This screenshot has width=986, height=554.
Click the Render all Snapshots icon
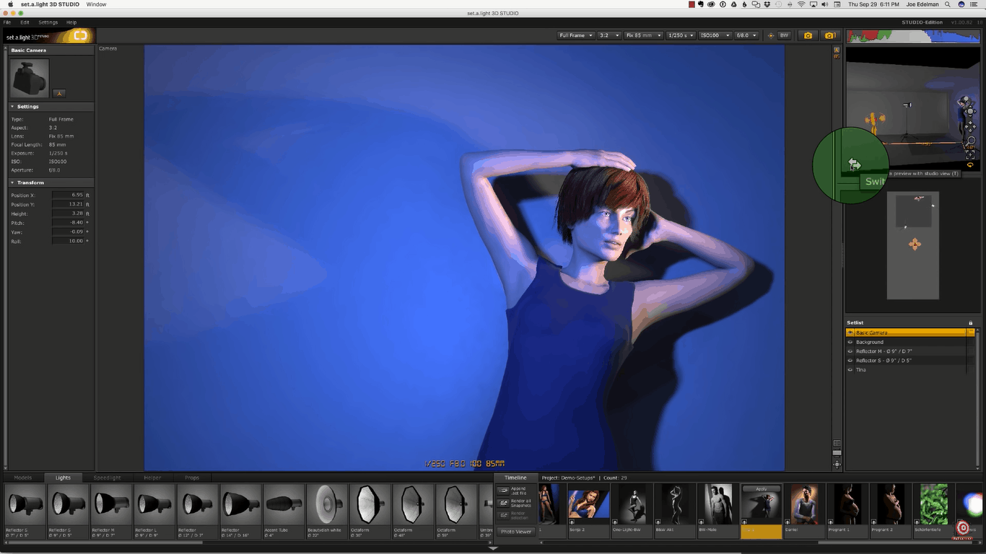(503, 503)
